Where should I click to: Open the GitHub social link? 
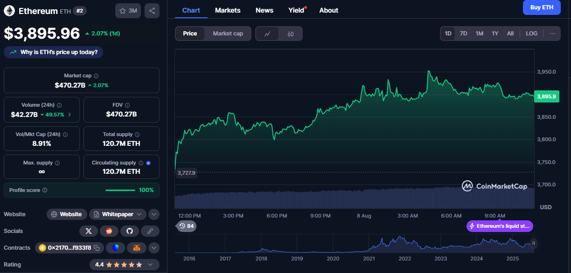click(130, 231)
